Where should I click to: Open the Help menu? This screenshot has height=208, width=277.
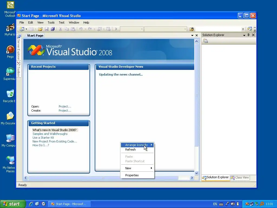86,22
